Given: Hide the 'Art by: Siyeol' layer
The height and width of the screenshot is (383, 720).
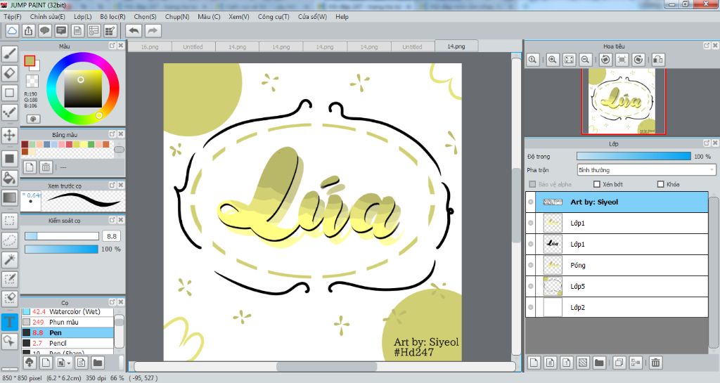Looking at the screenshot, I should click(531, 202).
